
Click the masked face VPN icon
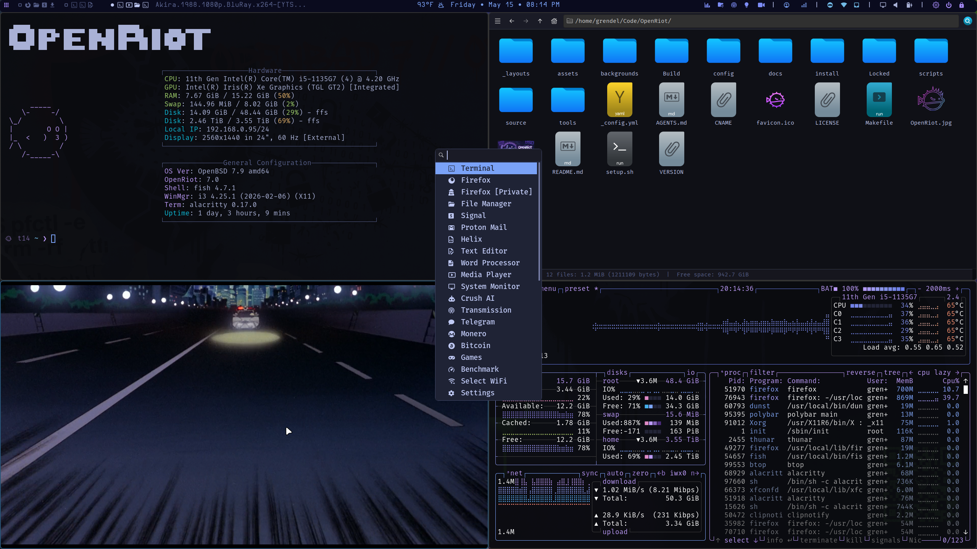click(x=830, y=5)
